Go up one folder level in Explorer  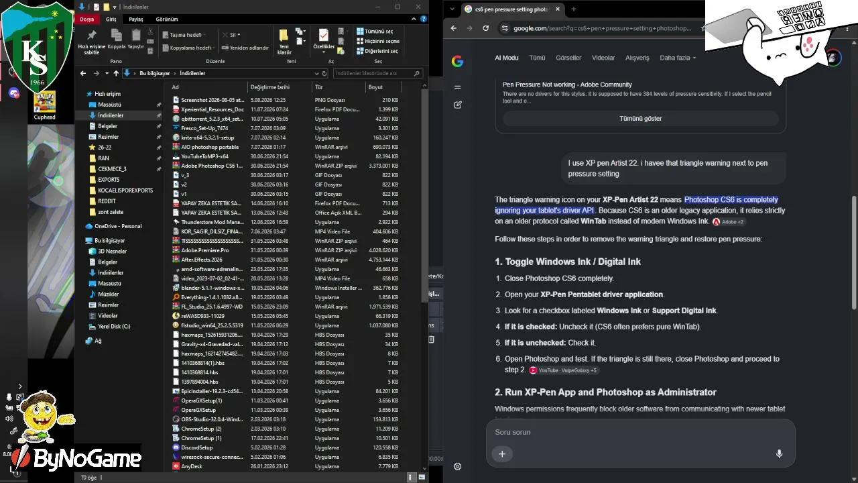click(116, 73)
